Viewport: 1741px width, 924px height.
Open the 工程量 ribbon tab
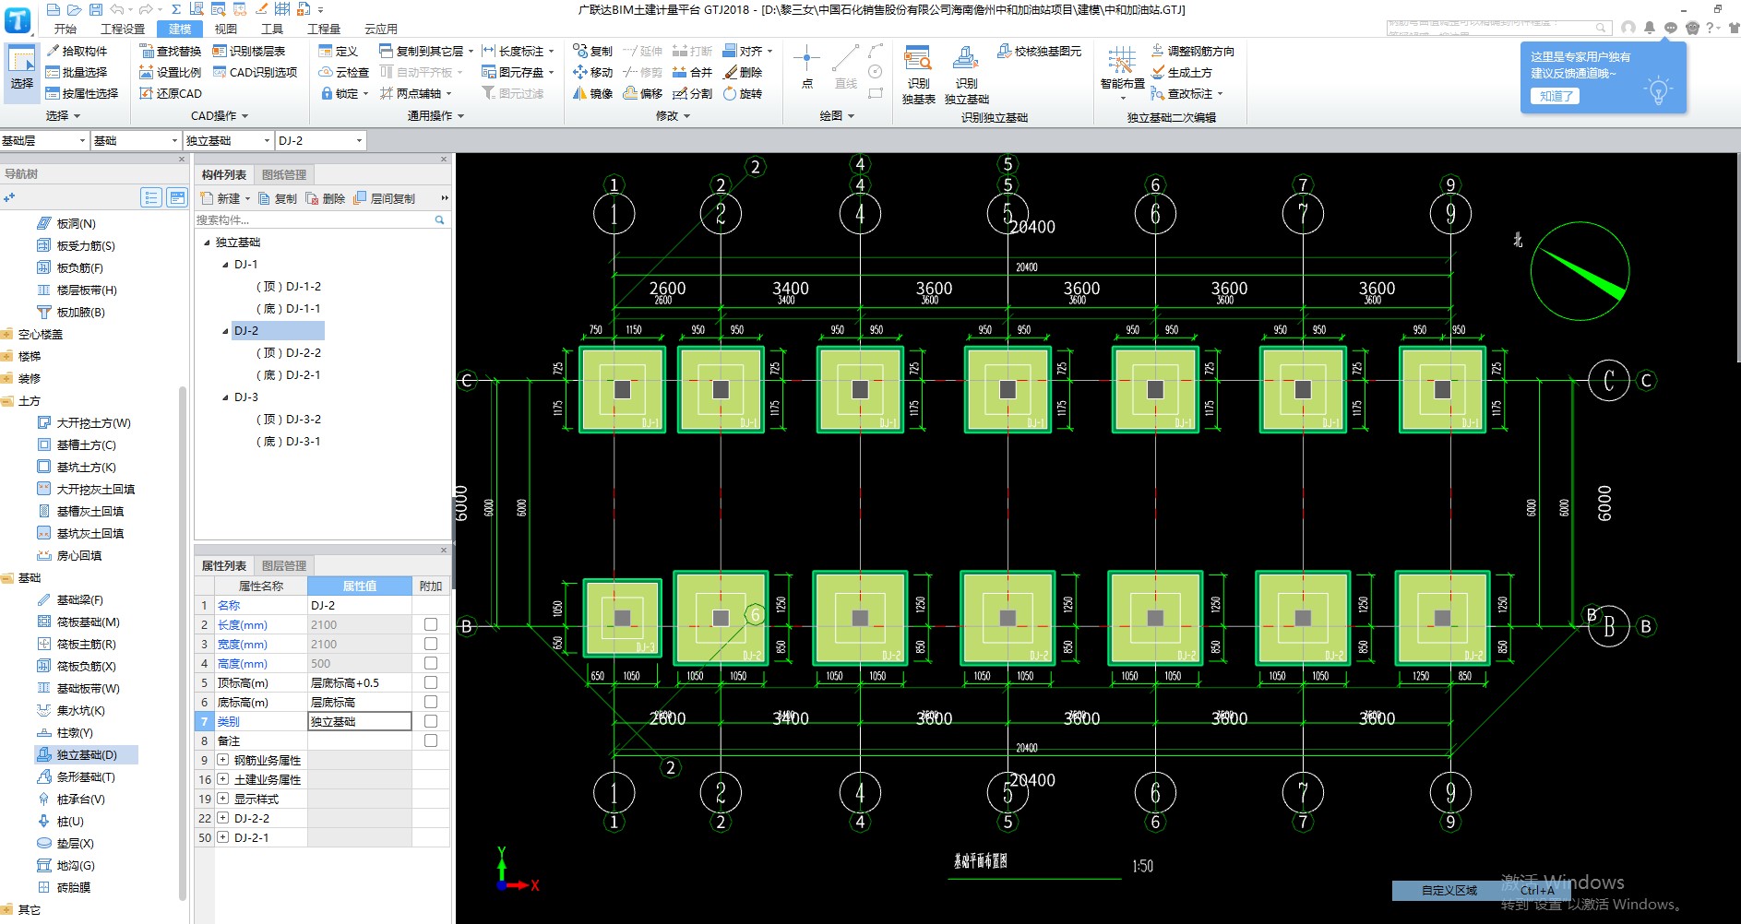[324, 29]
